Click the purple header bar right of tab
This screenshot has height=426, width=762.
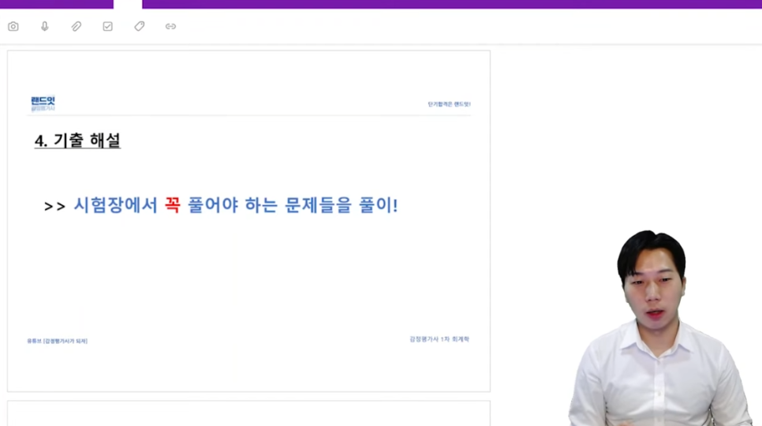(x=452, y=4)
